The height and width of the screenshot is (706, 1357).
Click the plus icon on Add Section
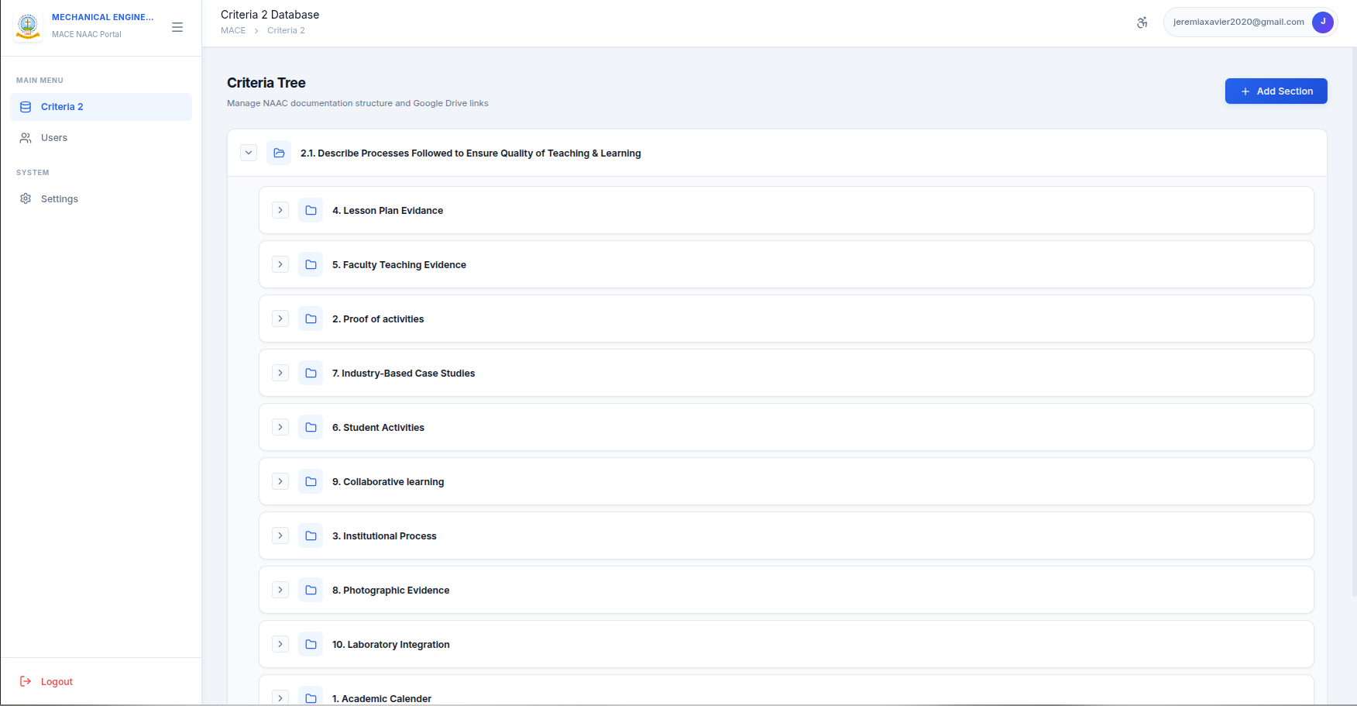tap(1245, 91)
